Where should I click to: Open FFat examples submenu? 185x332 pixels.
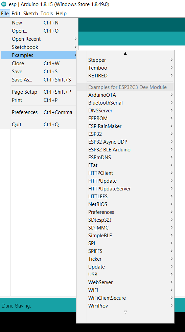[x=125, y=165]
